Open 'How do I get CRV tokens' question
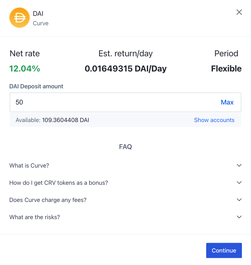Viewport: 251px width, 265px height. pyautogui.click(x=59, y=183)
